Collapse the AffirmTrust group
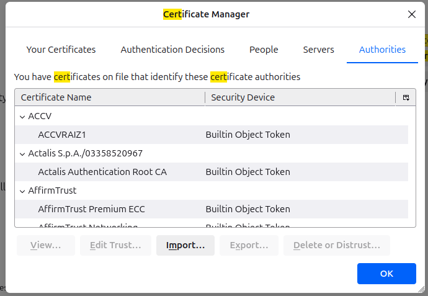 click(22, 191)
